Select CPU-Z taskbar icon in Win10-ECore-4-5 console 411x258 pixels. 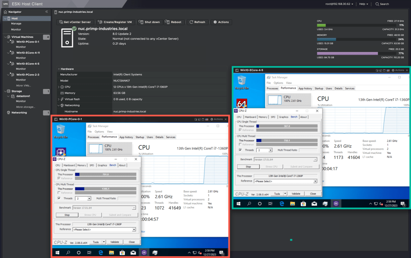336,204
